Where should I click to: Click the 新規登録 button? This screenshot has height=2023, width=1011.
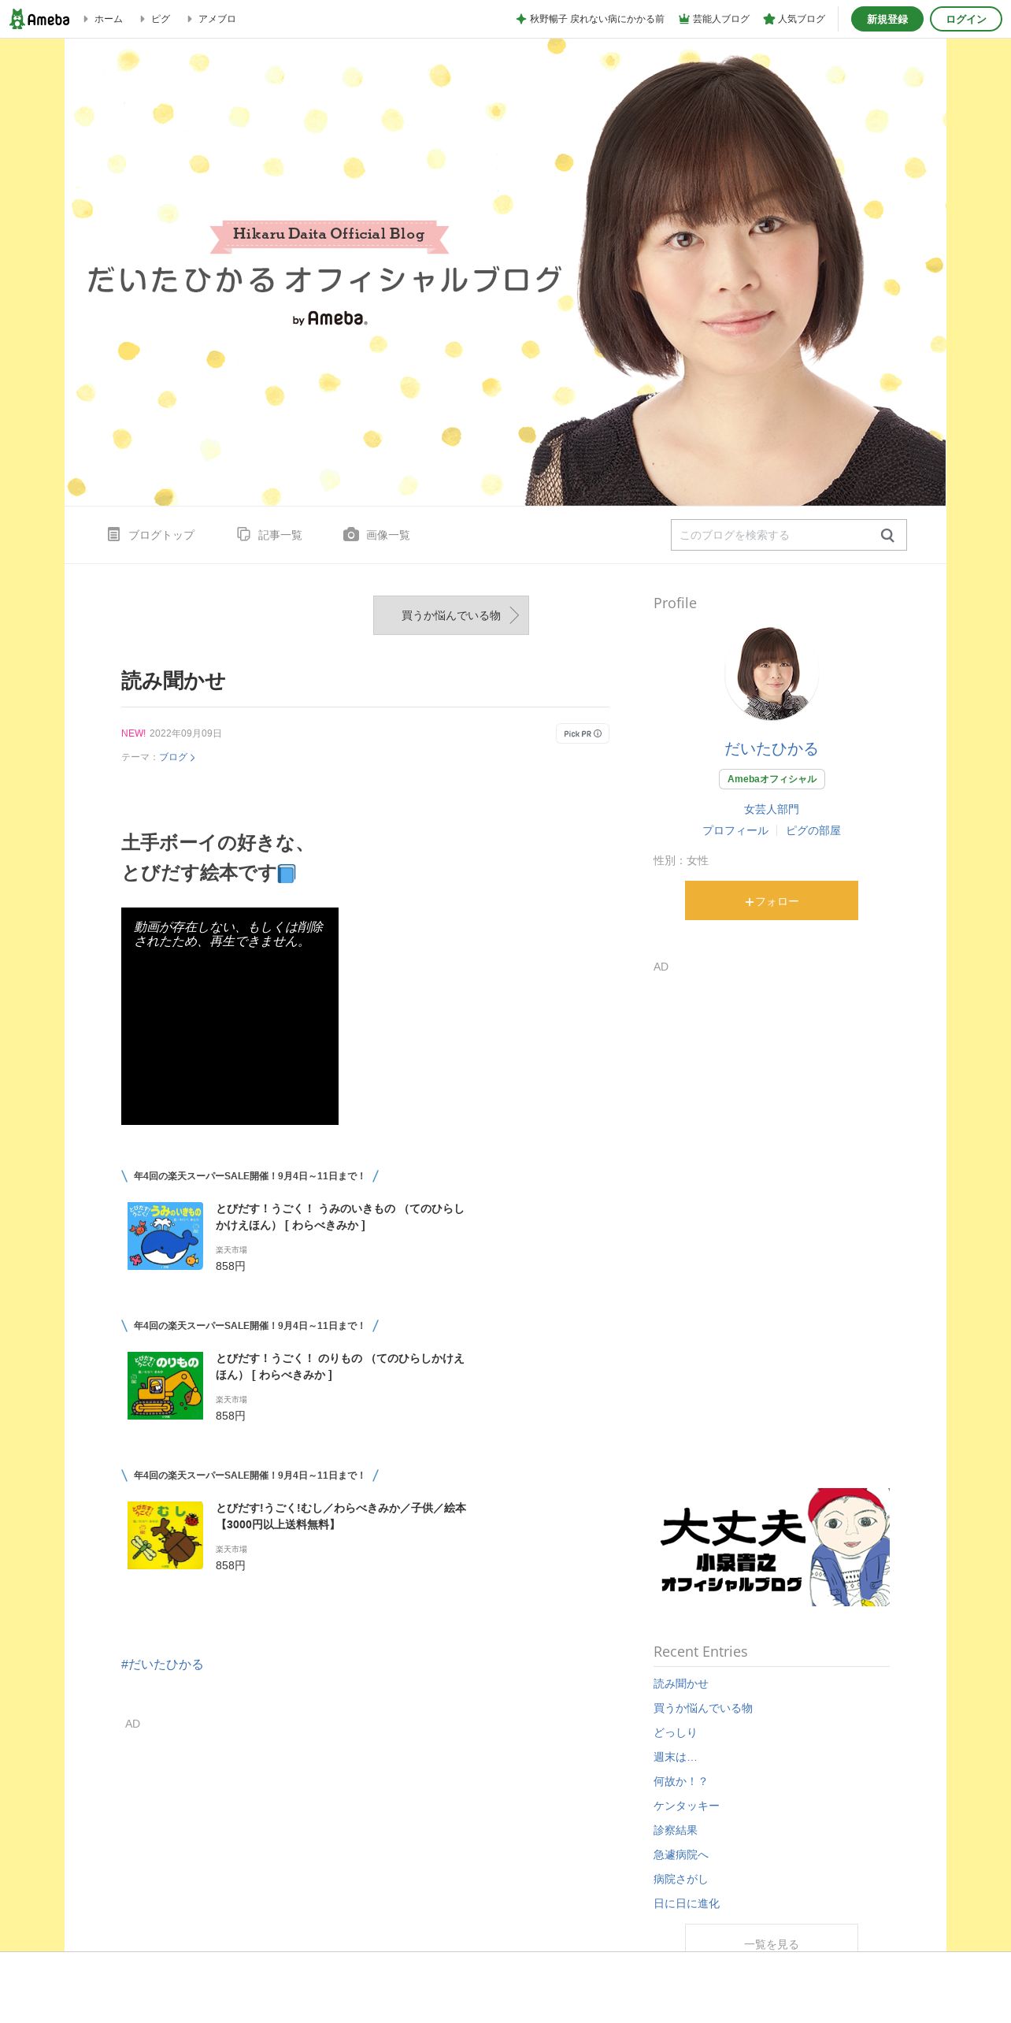point(887,19)
